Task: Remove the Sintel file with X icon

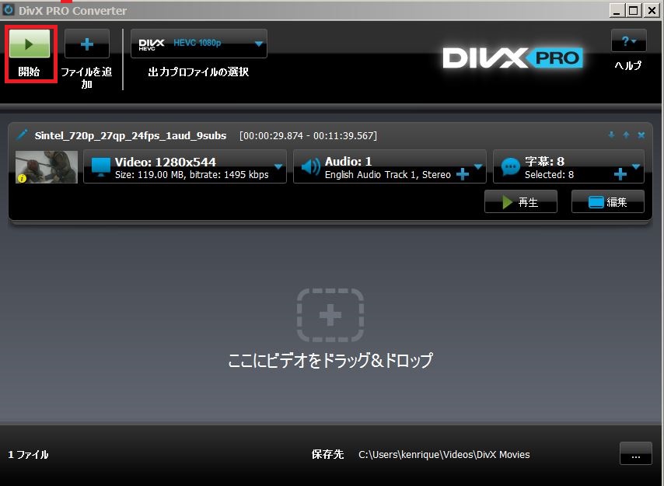Action: click(x=641, y=135)
